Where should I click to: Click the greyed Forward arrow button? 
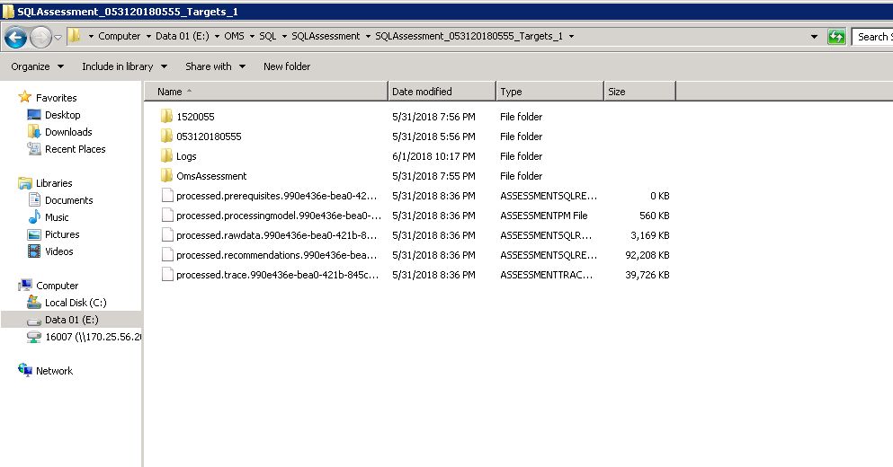click(40, 38)
